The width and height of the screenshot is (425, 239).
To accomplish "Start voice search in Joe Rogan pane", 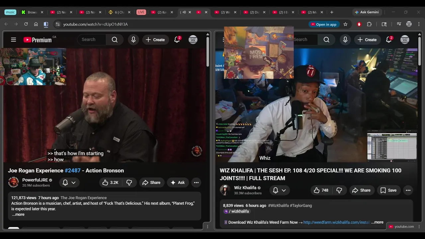I will (x=133, y=40).
